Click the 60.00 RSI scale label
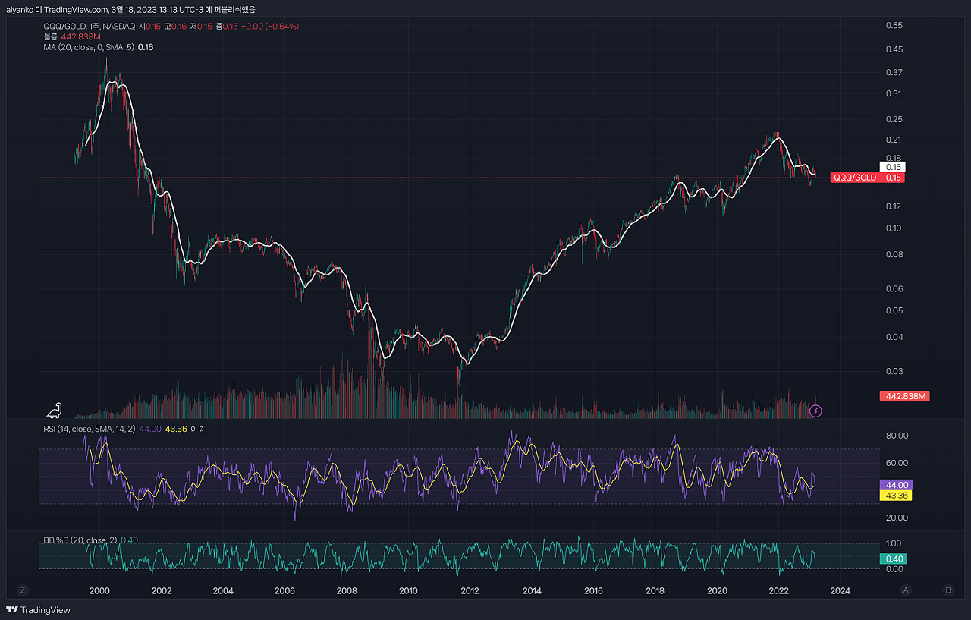971x620 pixels. pyautogui.click(x=897, y=463)
